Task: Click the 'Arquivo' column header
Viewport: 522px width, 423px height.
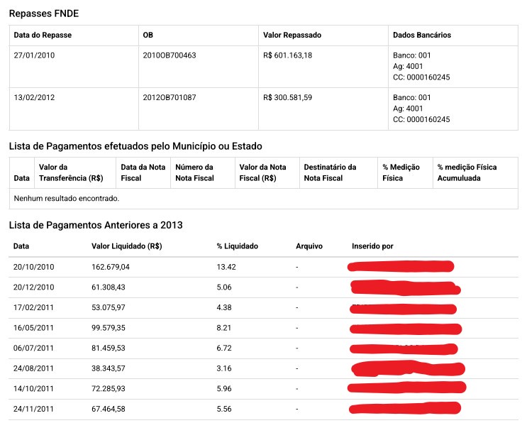Action: coord(309,246)
